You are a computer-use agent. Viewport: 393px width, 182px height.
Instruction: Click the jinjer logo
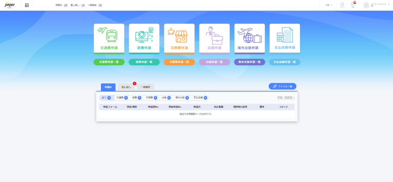9,5
